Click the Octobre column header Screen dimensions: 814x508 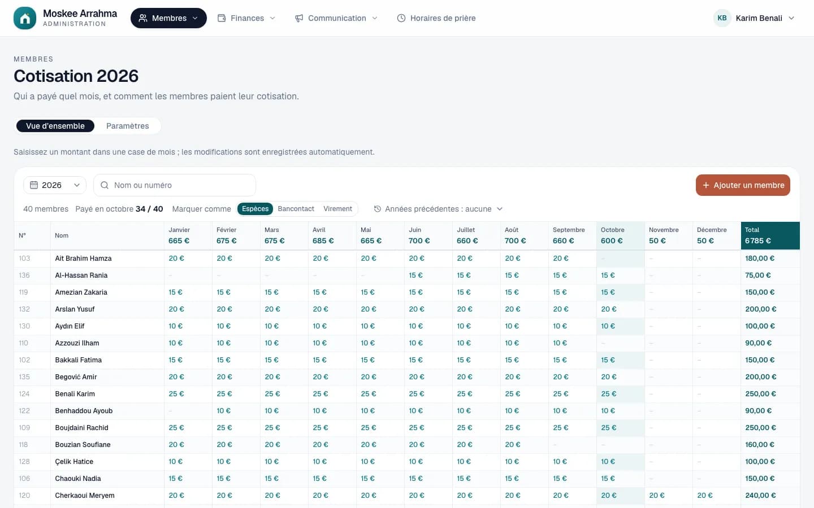tap(620, 235)
